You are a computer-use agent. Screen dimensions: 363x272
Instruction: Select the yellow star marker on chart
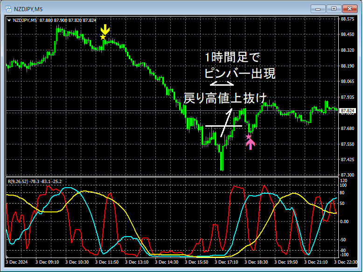[103, 37]
